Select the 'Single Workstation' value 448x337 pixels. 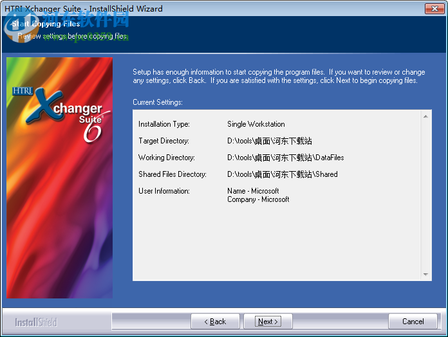click(256, 124)
